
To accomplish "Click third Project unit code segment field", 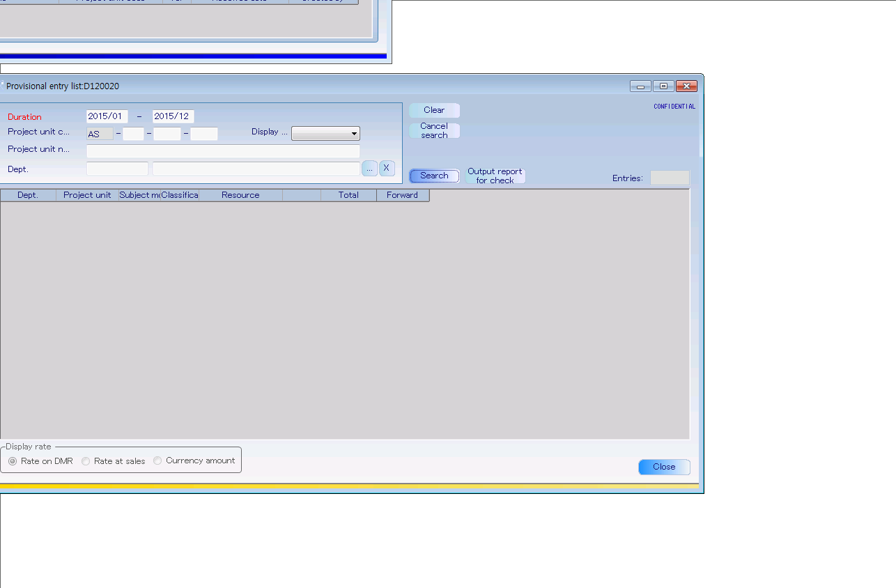I will 167,134.
